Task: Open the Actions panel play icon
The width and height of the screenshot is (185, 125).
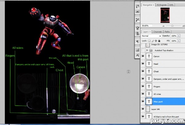Action: (138, 12)
